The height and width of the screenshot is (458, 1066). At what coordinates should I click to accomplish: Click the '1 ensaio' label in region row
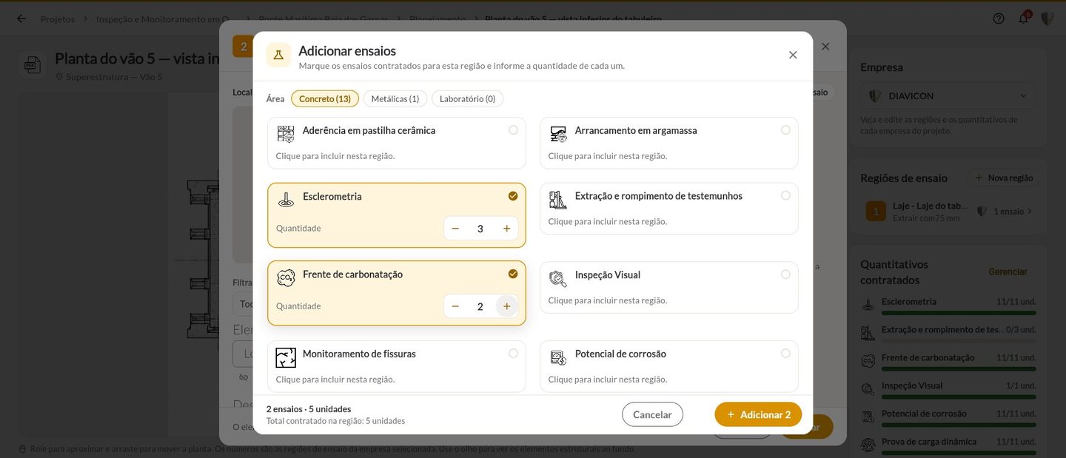1008,212
